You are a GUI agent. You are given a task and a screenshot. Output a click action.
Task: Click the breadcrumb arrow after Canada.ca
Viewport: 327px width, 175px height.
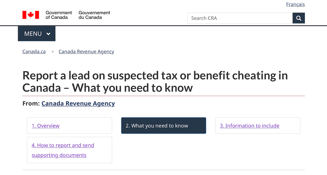pyautogui.click(x=53, y=52)
